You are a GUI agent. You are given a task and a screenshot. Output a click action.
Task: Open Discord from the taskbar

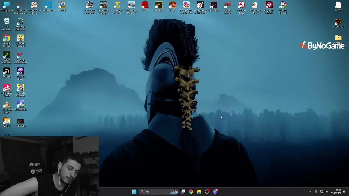pyautogui.click(x=215, y=192)
